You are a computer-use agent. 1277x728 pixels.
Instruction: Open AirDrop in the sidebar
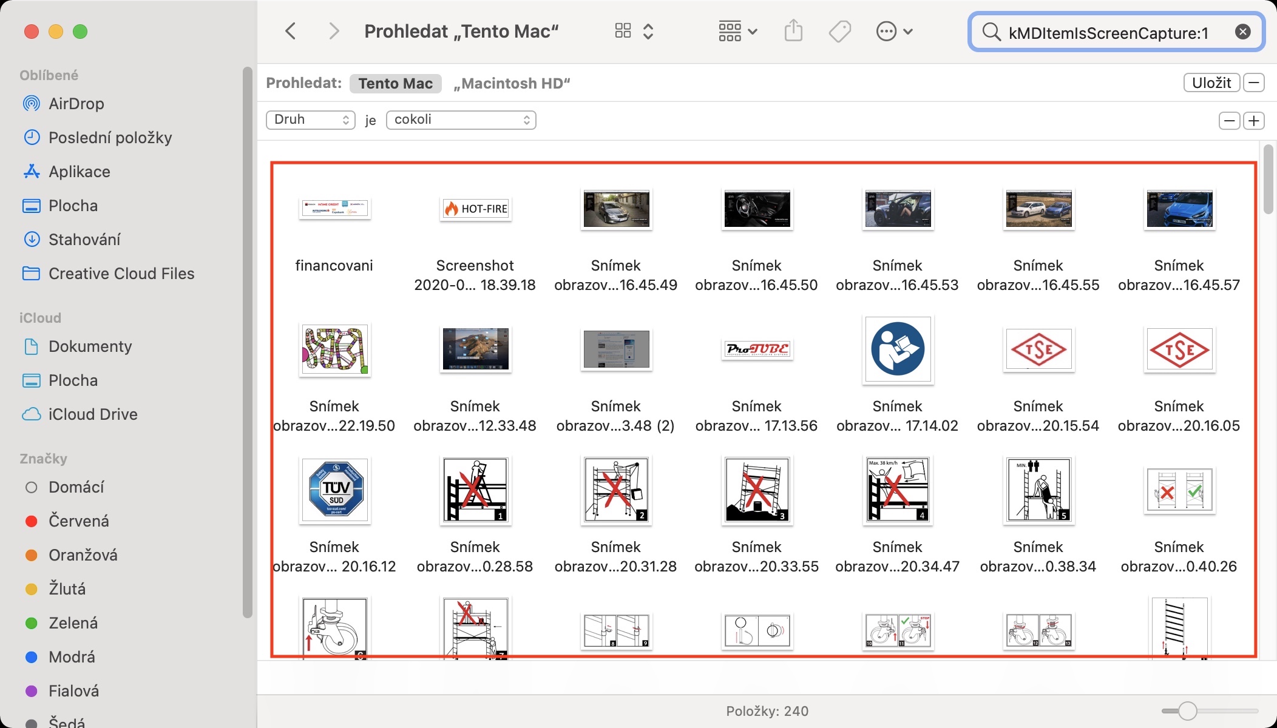[x=76, y=104]
